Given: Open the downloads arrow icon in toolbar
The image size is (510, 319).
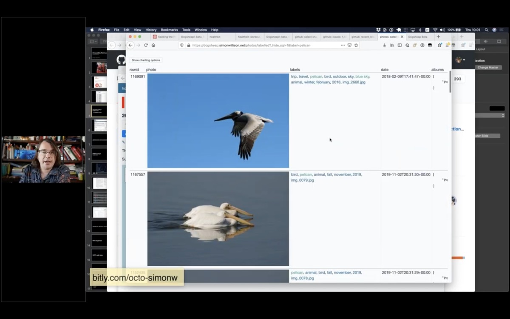Looking at the screenshot, I should click(385, 45).
